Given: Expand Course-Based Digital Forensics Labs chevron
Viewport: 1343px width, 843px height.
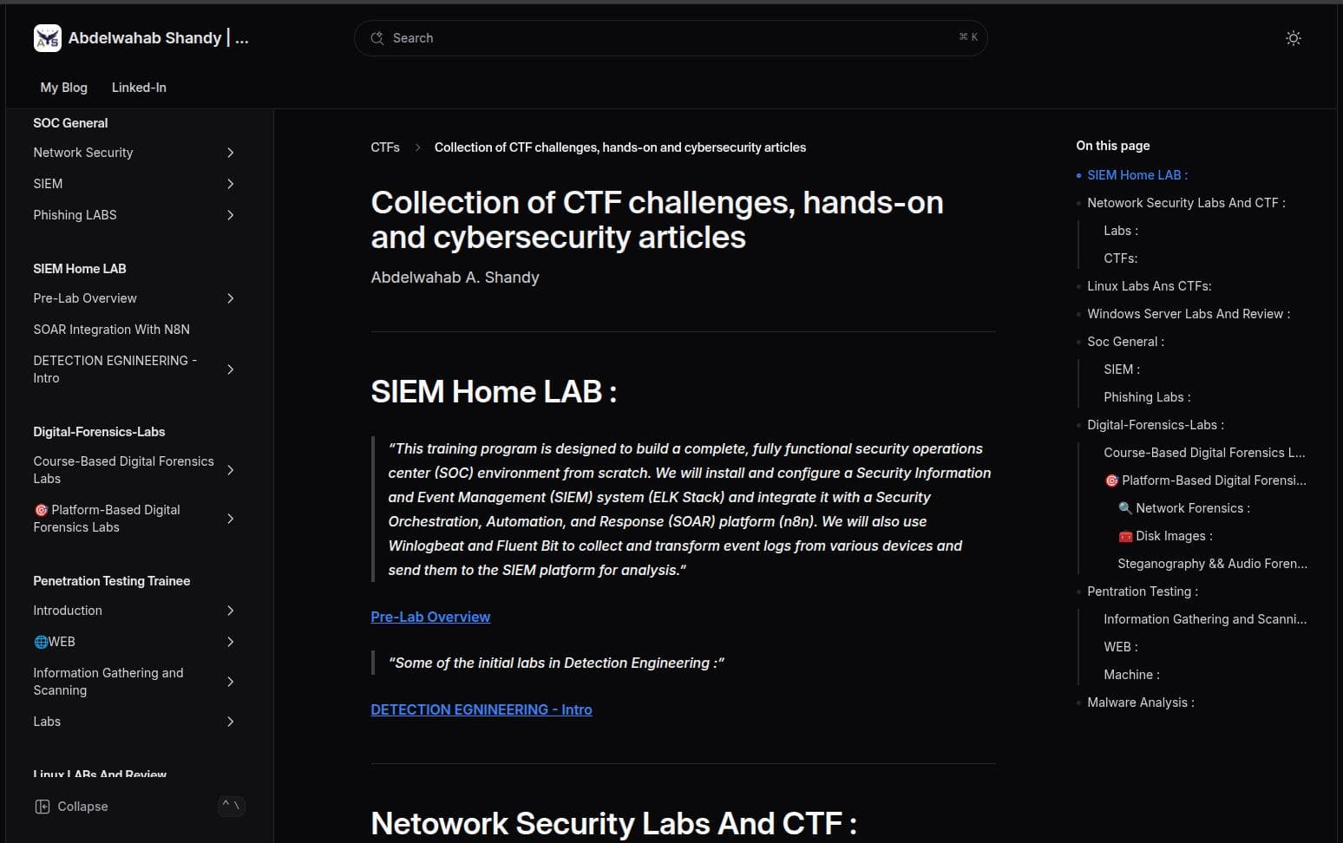Looking at the screenshot, I should [230, 470].
